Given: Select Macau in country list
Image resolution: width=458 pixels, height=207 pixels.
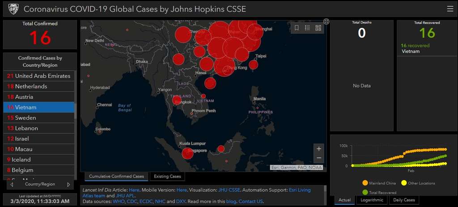Looking at the screenshot, I should 38,149.
